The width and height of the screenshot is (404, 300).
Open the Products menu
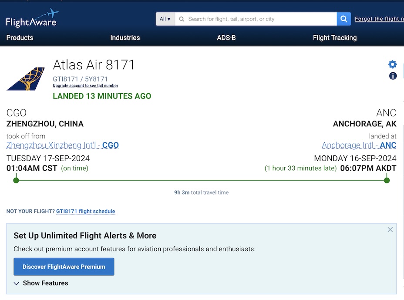[20, 38]
